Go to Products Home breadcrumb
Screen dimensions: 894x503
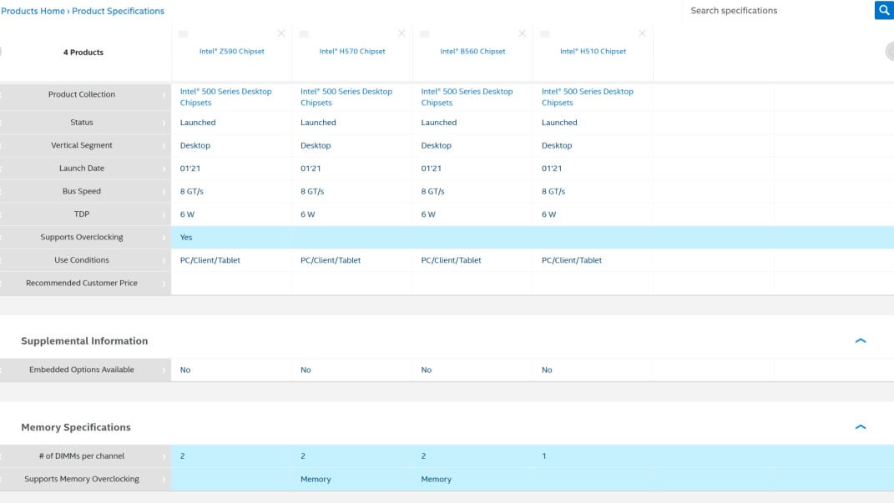click(x=33, y=11)
